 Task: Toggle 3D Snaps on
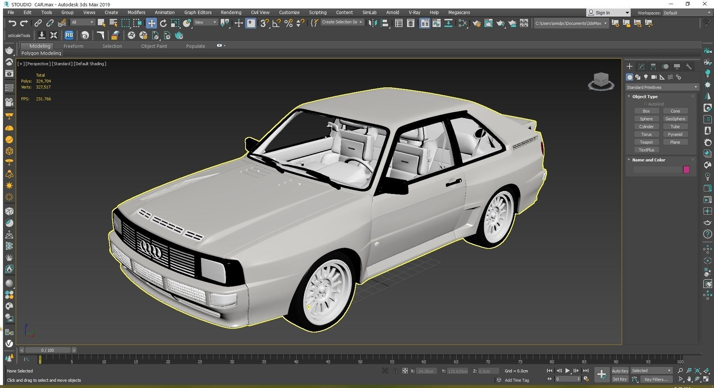click(264, 23)
